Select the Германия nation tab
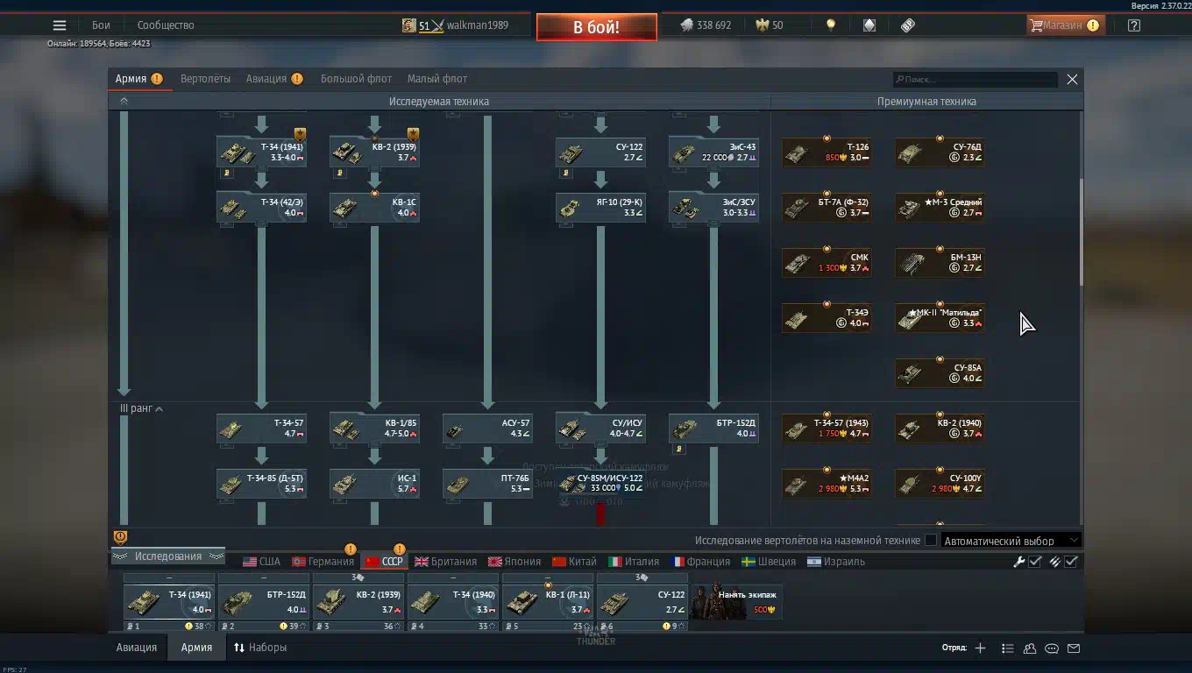The height and width of the screenshot is (673, 1192). click(x=323, y=562)
